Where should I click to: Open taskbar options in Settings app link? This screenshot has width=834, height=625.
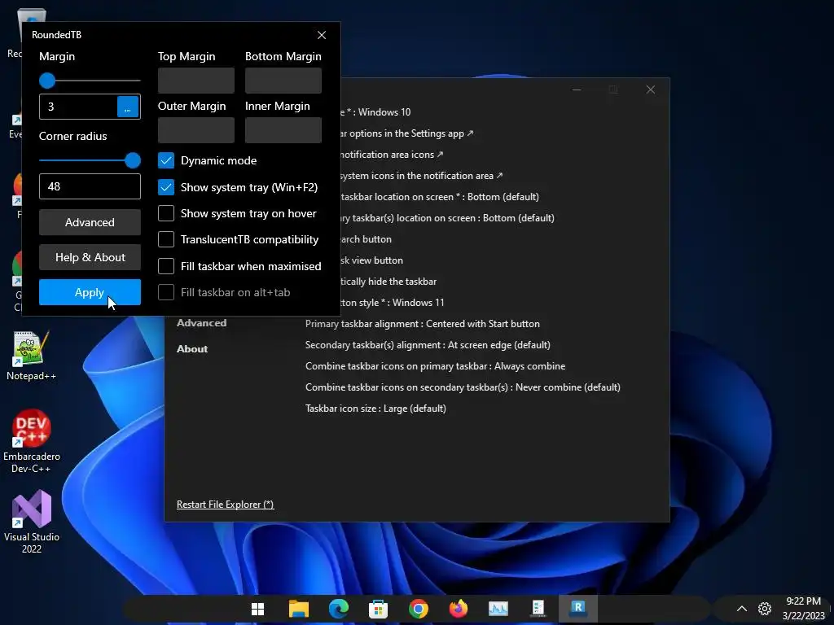coord(407,133)
